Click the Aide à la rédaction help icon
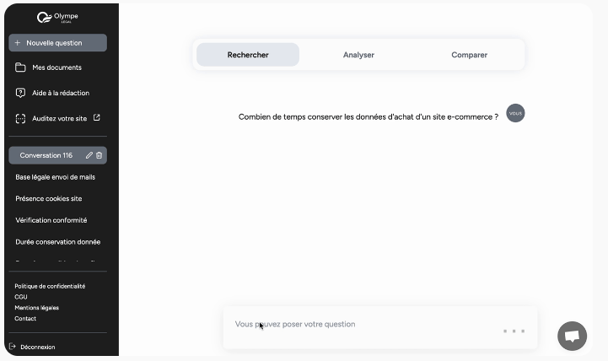Image resolution: width=608 pixels, height=361 pixels. pos(20,93)
